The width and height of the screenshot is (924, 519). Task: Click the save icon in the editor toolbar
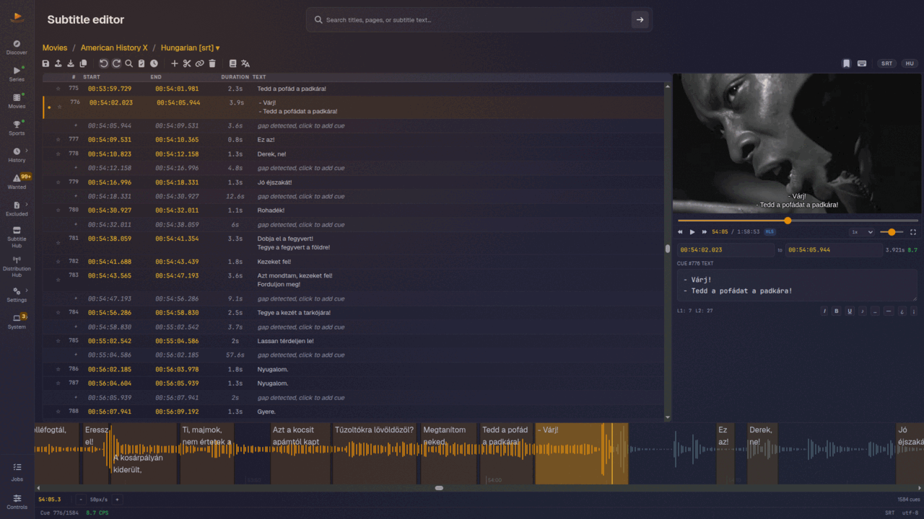(x=46, y=63)
